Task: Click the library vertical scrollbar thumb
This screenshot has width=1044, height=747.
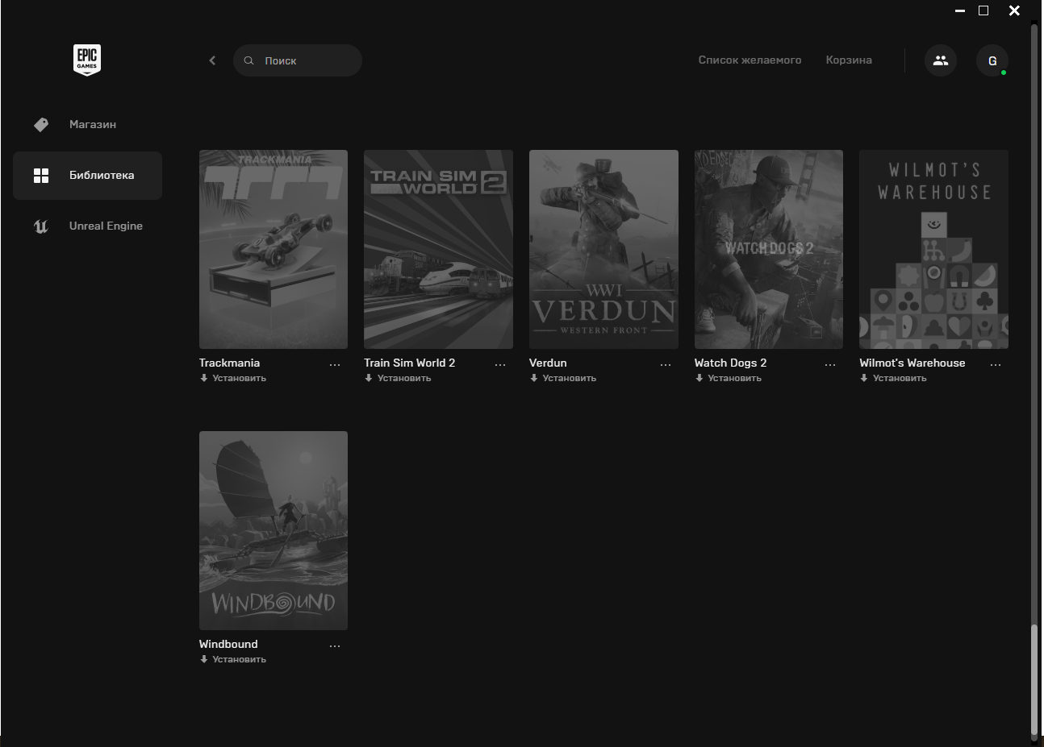Action: (x=1034, y=679)
